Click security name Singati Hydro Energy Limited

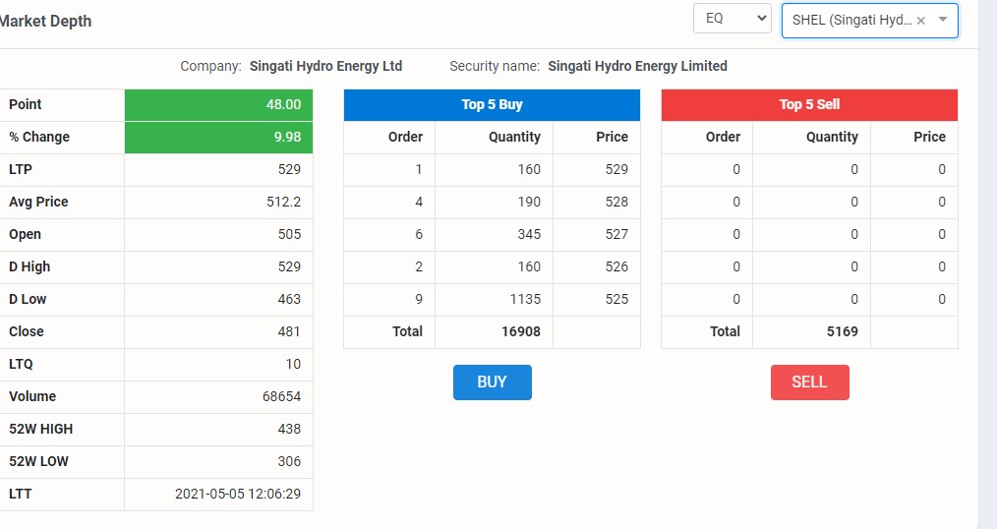coord(638,66)
